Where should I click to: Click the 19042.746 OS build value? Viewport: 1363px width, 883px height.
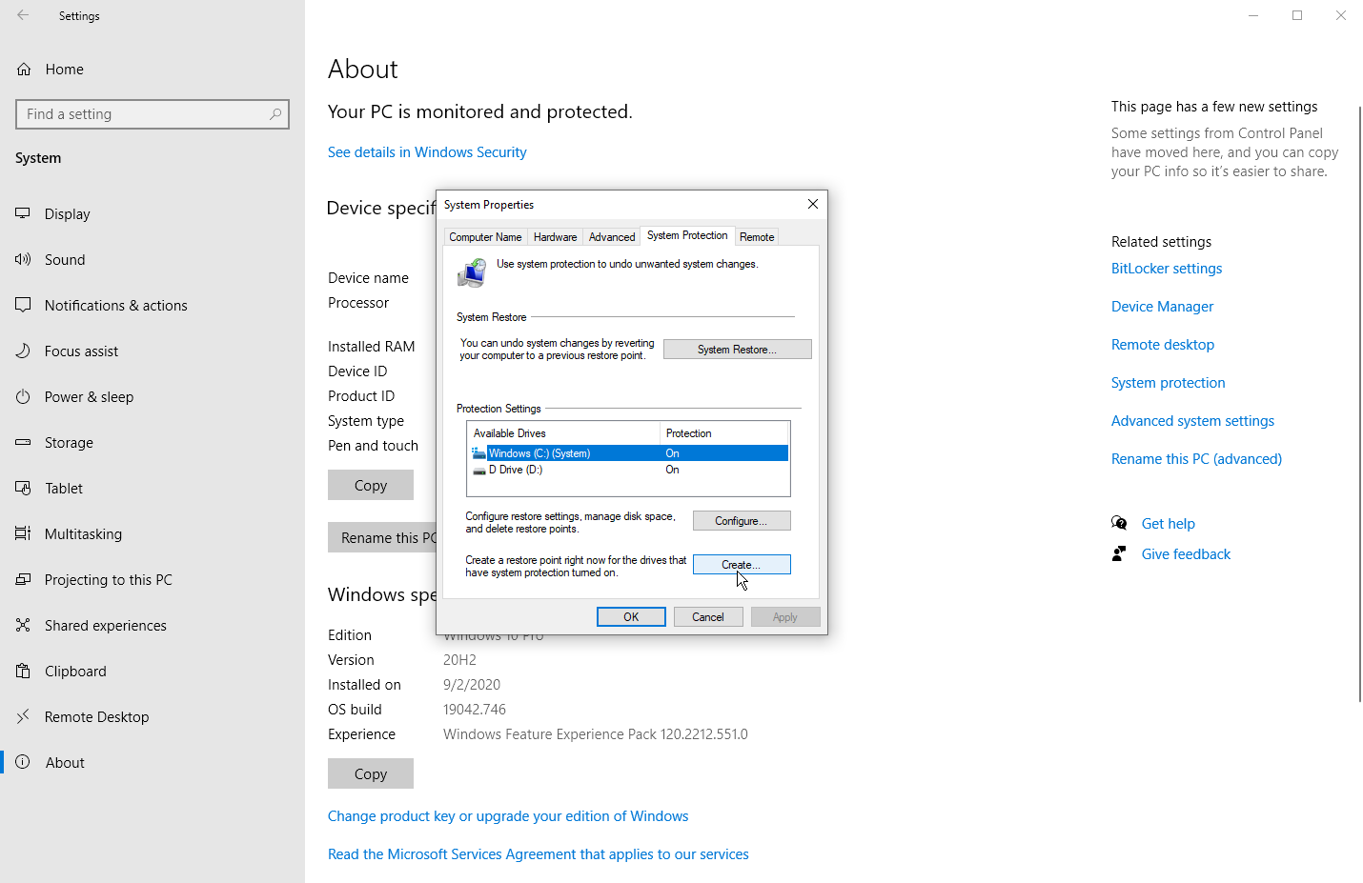[x=475, y=710]
